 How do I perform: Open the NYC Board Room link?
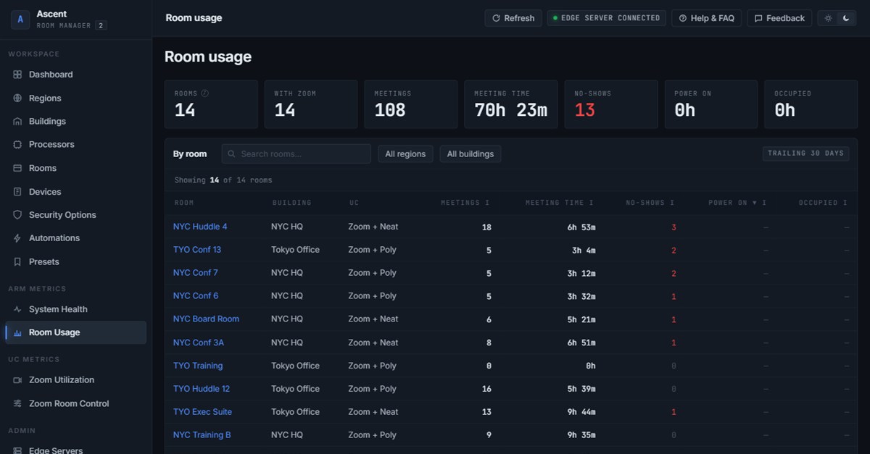coord(206,319)
